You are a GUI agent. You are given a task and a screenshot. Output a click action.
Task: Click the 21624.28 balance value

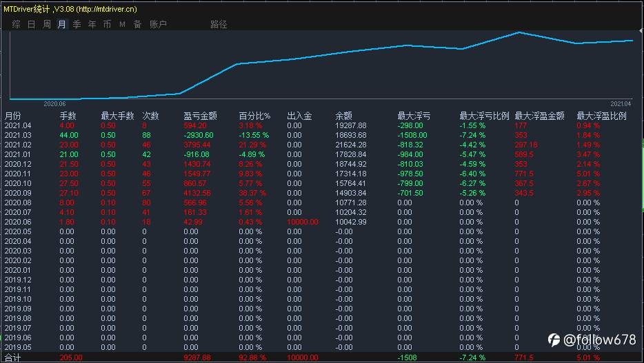click(351, 145)
